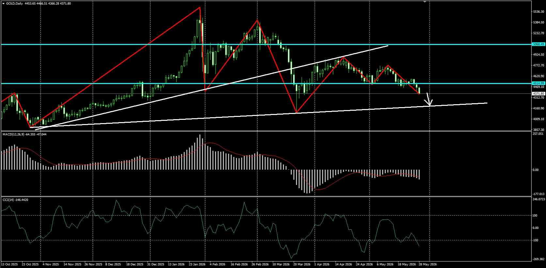Click the "26 Feb 2026" date label
The width and height of the screenshot is (546, 268).
(260, 264)
